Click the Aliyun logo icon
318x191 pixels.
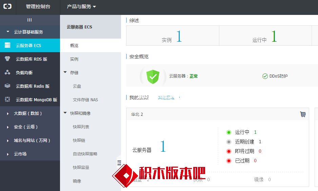click(7, 6)
